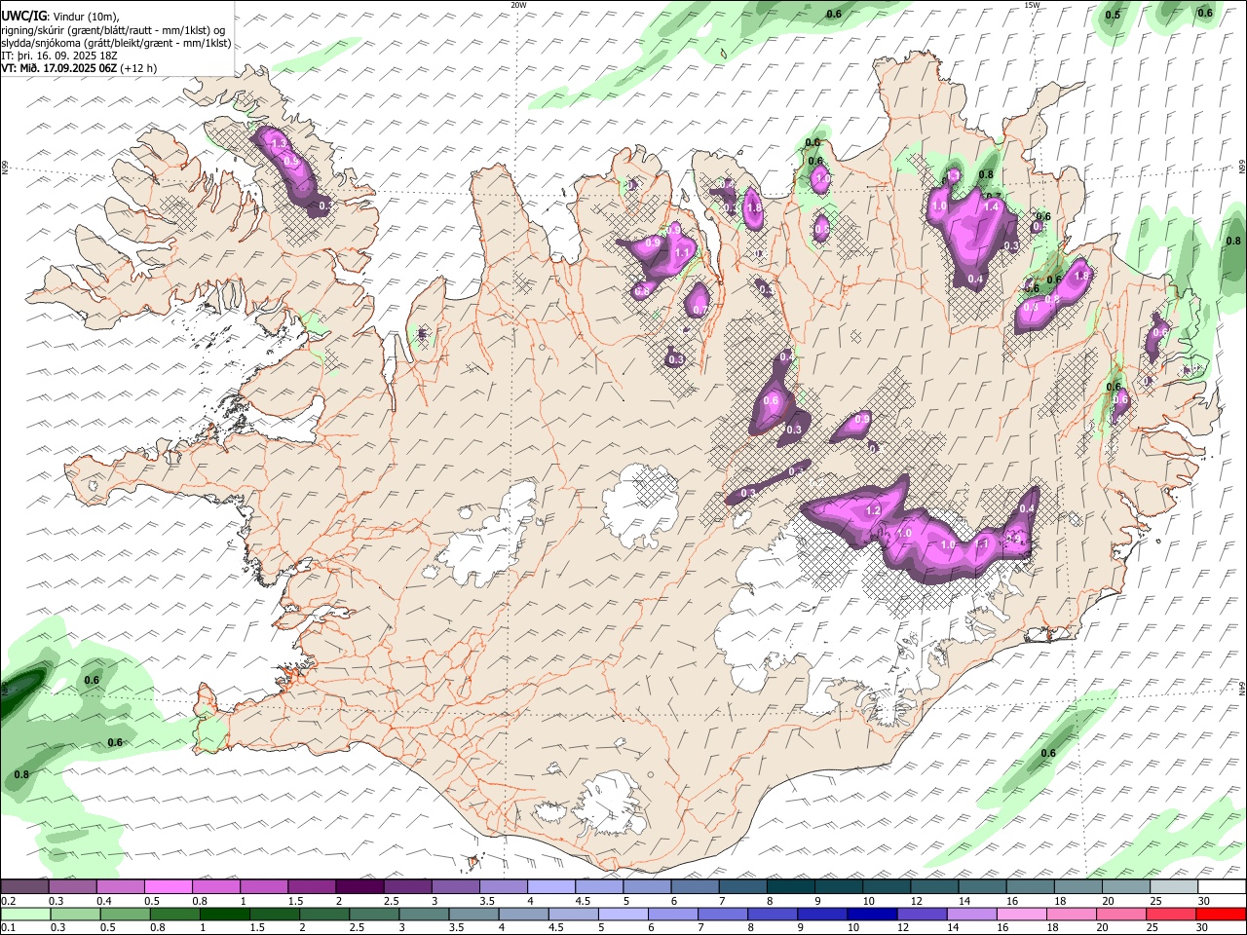Click the 'rigning/skúrir' legend description line
Viewport: 1247px width, 935px height.
(x=113, y=30)
